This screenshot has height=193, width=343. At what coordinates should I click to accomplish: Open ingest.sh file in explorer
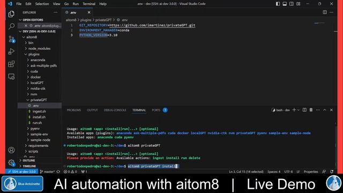click(40, 111)
